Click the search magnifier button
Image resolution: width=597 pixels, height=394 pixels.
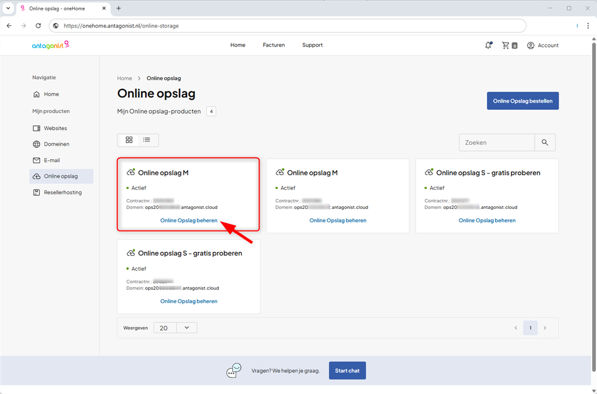click(x=545, y=143)
